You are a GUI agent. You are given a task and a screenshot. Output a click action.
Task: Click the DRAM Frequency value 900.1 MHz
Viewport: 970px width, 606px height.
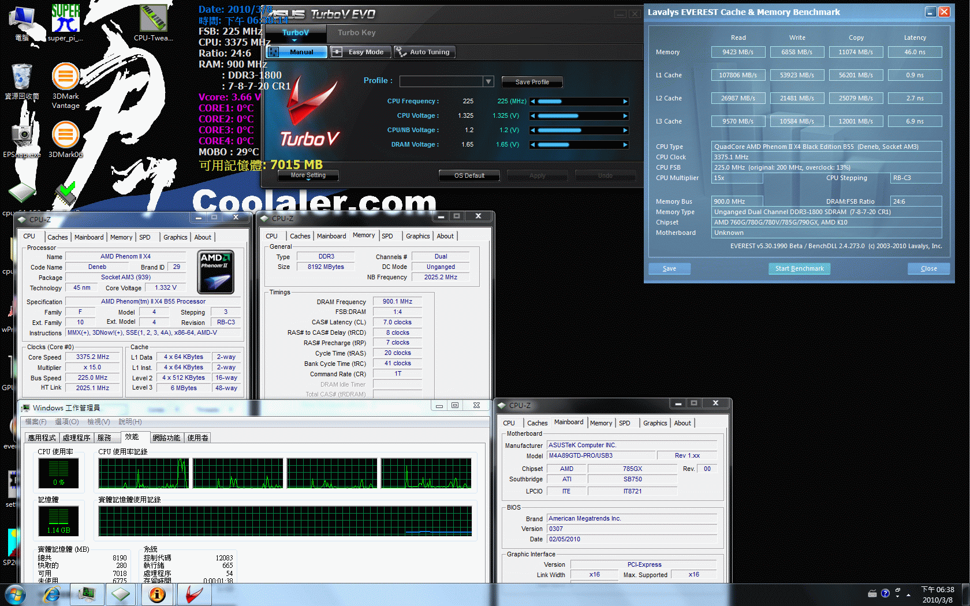(397, 302)
